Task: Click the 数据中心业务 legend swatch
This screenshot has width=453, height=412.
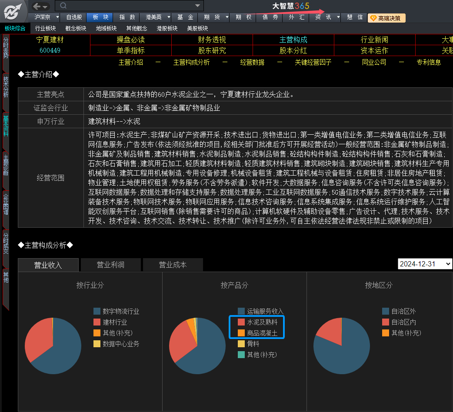Action: click(97, 344)
